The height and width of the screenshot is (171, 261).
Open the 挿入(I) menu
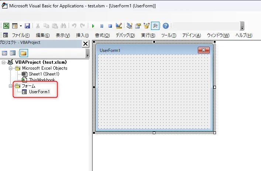tap(82, 35)
